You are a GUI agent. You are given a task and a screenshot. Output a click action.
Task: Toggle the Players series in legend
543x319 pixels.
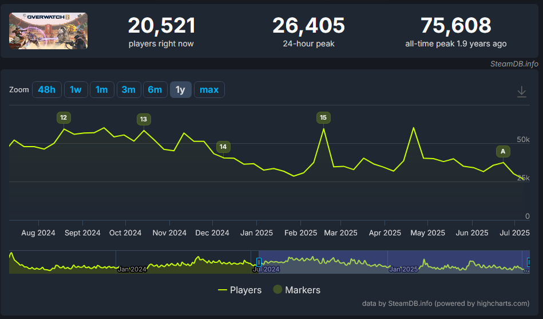(240, 290)
